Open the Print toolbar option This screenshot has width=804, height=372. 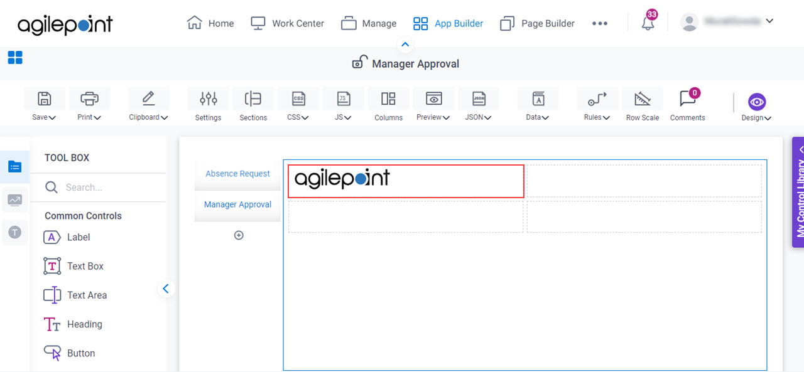[x=89, y=105]
